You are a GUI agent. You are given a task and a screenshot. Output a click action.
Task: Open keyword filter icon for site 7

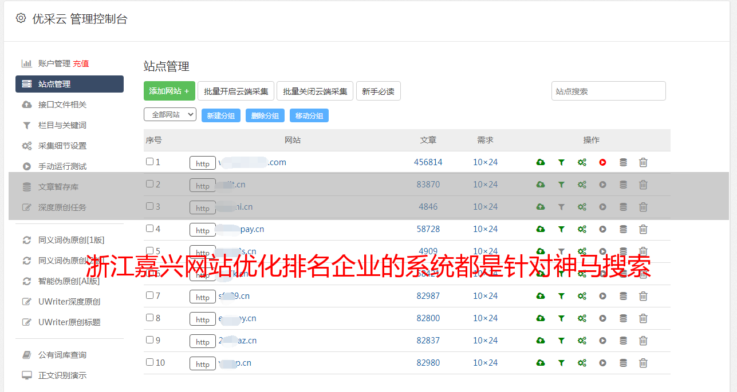point(561,296)
